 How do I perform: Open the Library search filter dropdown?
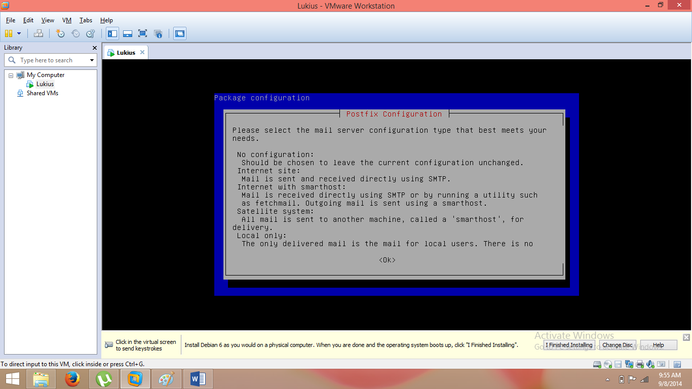(92, 60)
